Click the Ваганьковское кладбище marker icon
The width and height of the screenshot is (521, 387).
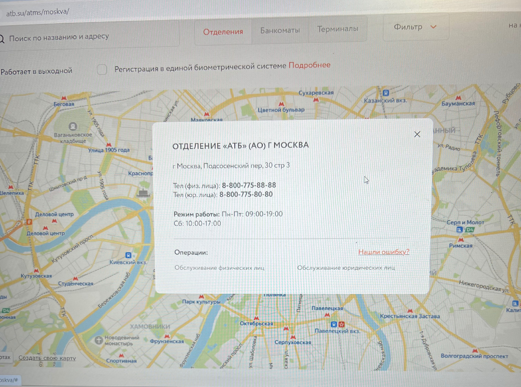click(73, 127)
